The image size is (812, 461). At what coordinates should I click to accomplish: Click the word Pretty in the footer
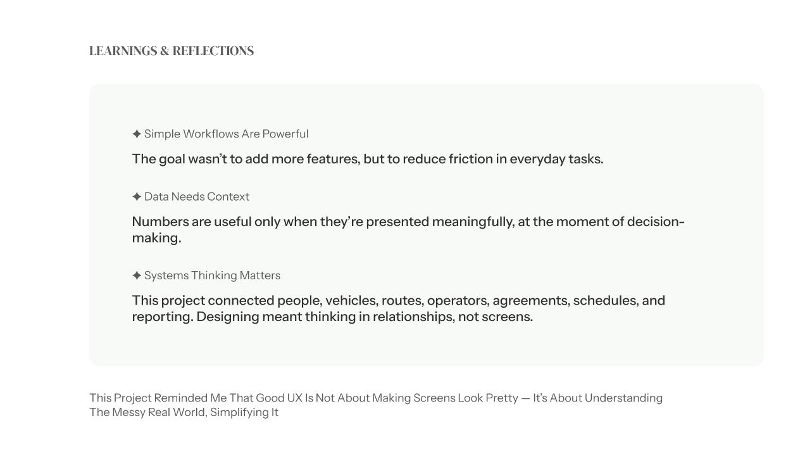click(x=501, y=398)
